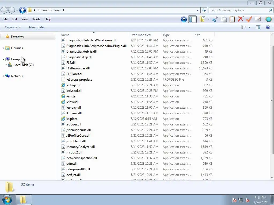
Task: Click the search magnifier icon
Action: click(270, 10)
